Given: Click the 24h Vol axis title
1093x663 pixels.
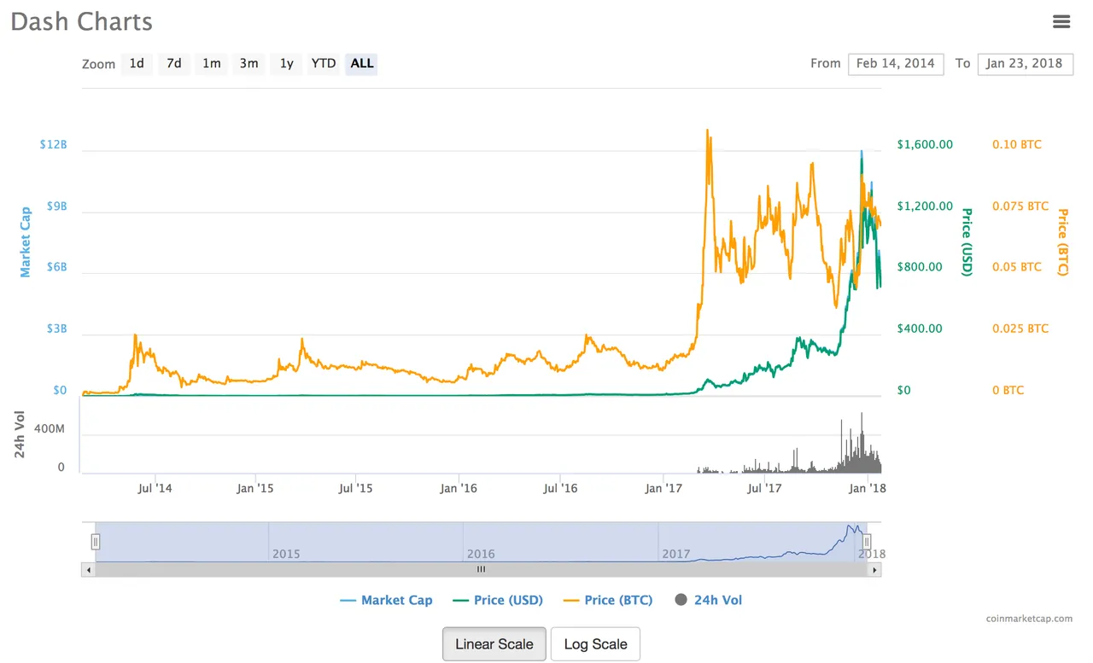Looking at the screenshot, I should [x=20, y=434].
